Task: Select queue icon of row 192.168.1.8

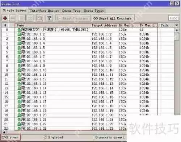Action: [19, 61]
